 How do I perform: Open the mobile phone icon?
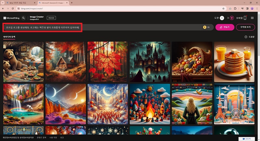click(245, 18)
